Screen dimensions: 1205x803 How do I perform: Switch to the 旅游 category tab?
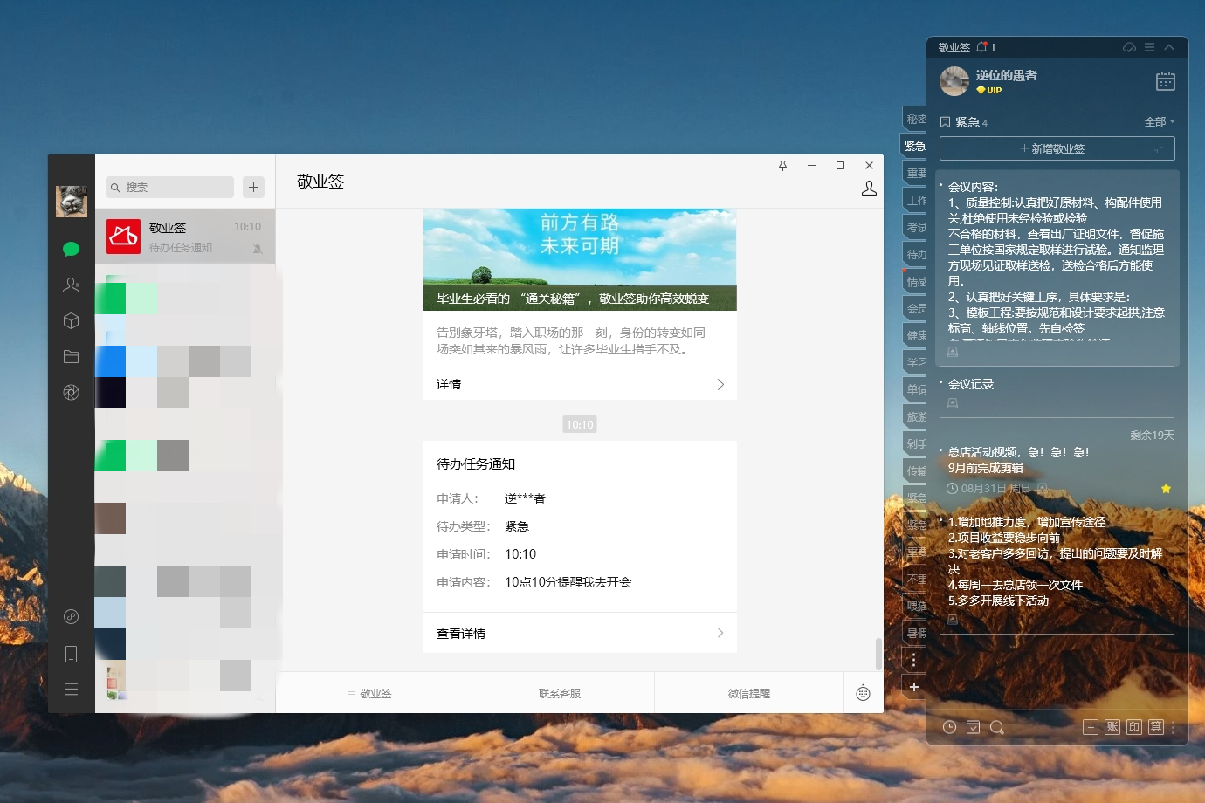(915, 416)
